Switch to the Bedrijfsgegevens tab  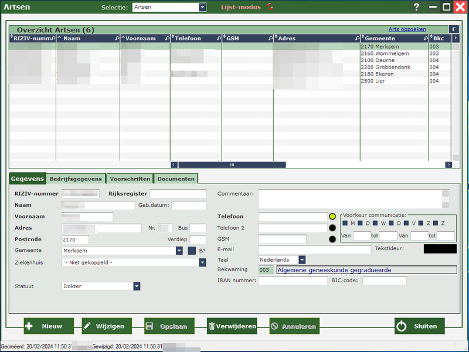76,179
